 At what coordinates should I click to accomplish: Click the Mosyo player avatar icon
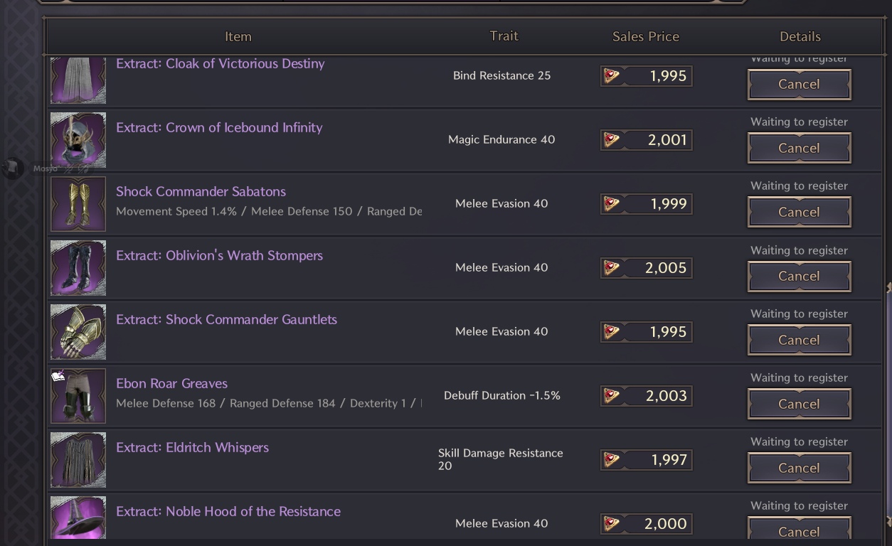[x=12, y=168]
